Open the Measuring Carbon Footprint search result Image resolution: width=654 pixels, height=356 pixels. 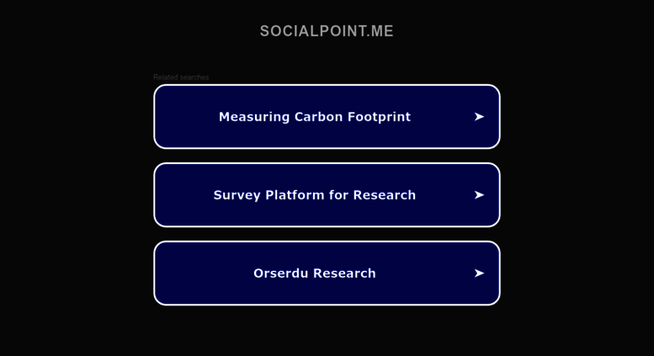327,117
